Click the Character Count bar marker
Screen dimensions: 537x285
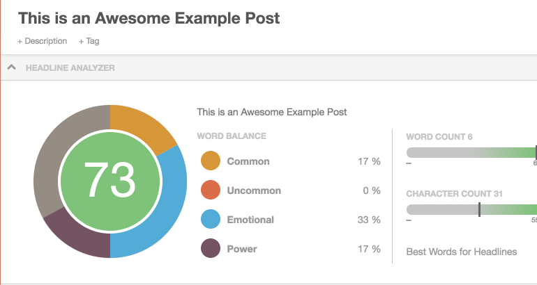[x=480, y=209]
